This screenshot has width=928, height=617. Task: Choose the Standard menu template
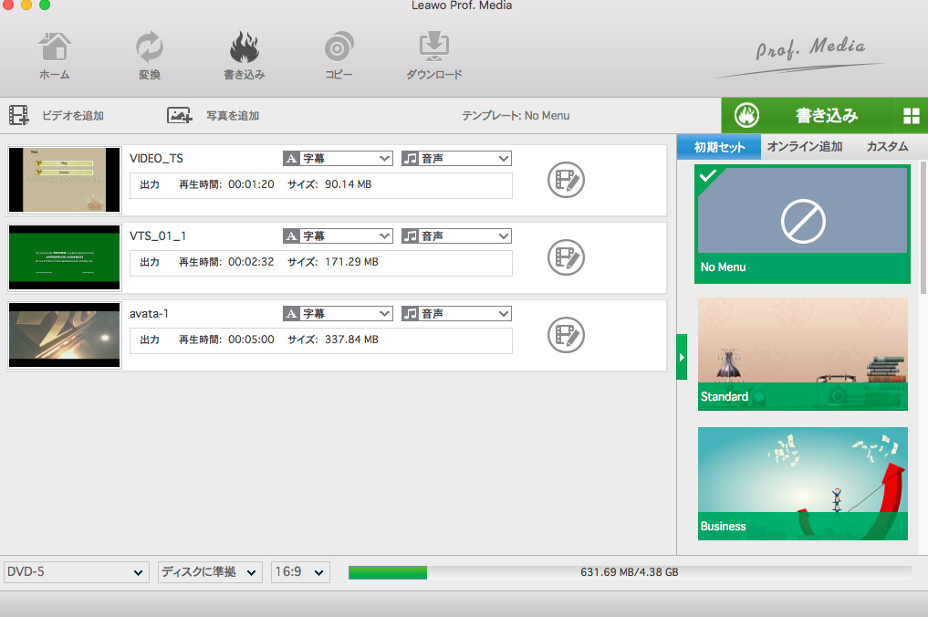(803, 353)
